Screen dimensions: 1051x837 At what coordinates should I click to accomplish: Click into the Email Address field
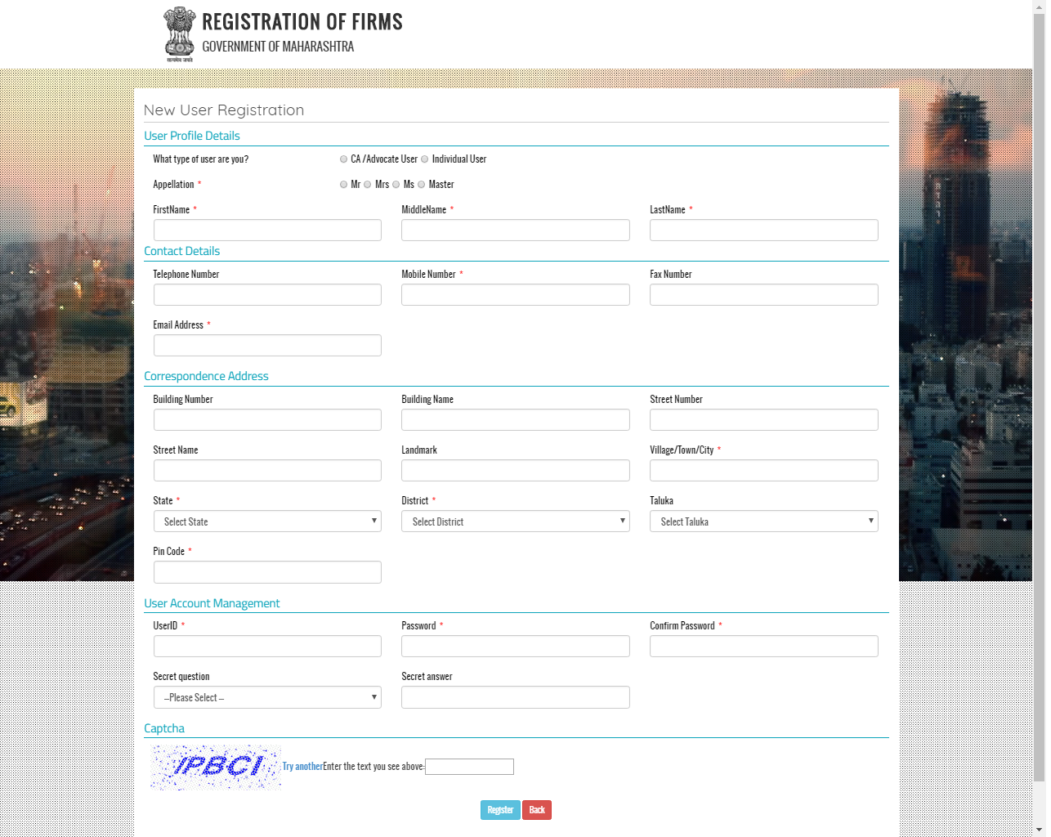[267, 346]
